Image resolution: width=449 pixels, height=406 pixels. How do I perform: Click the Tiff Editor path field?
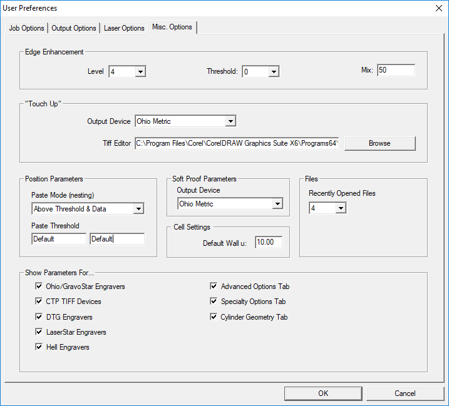tap(237, 143)
